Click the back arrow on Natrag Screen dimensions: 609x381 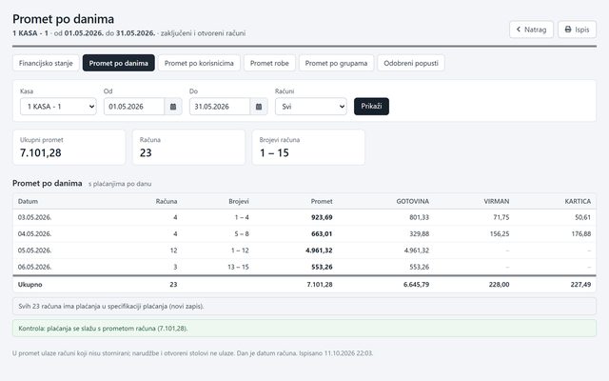click(x=518, y=30)
